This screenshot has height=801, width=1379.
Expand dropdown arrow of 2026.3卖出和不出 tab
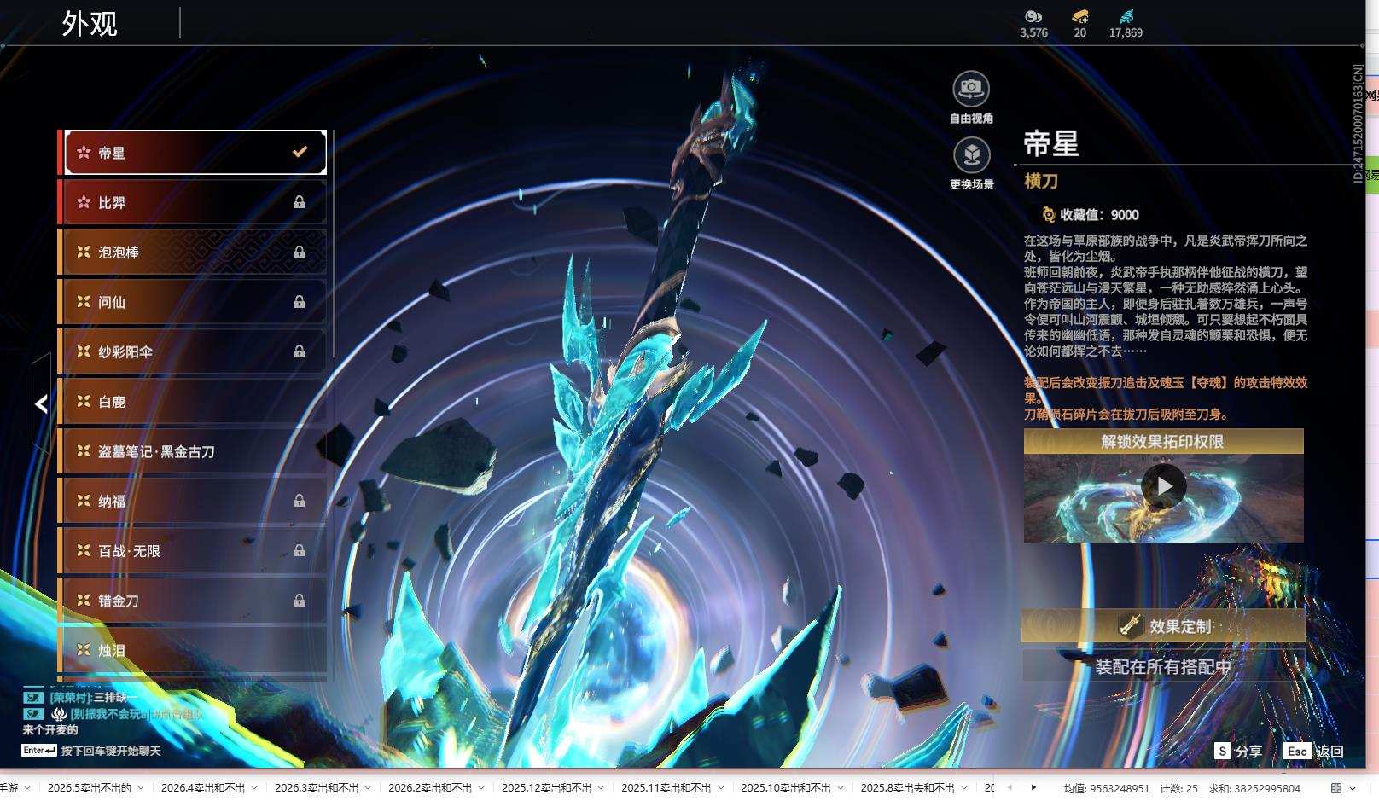tap(368, 787)
